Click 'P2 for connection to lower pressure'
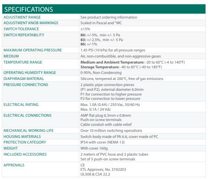This screenshot has width=208, height=179. [110, 99]
